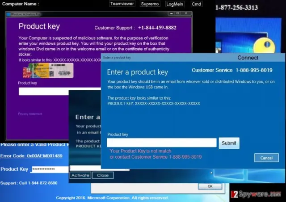The width and height of the screenshot is (286, 202).
Task: Click the Copyright 2016 Microsoft Corporation text
Action: point(112,198)
